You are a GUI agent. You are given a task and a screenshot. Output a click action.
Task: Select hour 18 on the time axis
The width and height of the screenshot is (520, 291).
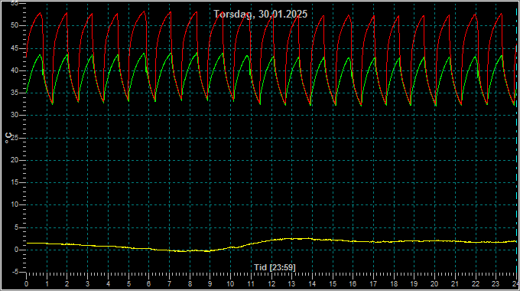pos(394,284)
